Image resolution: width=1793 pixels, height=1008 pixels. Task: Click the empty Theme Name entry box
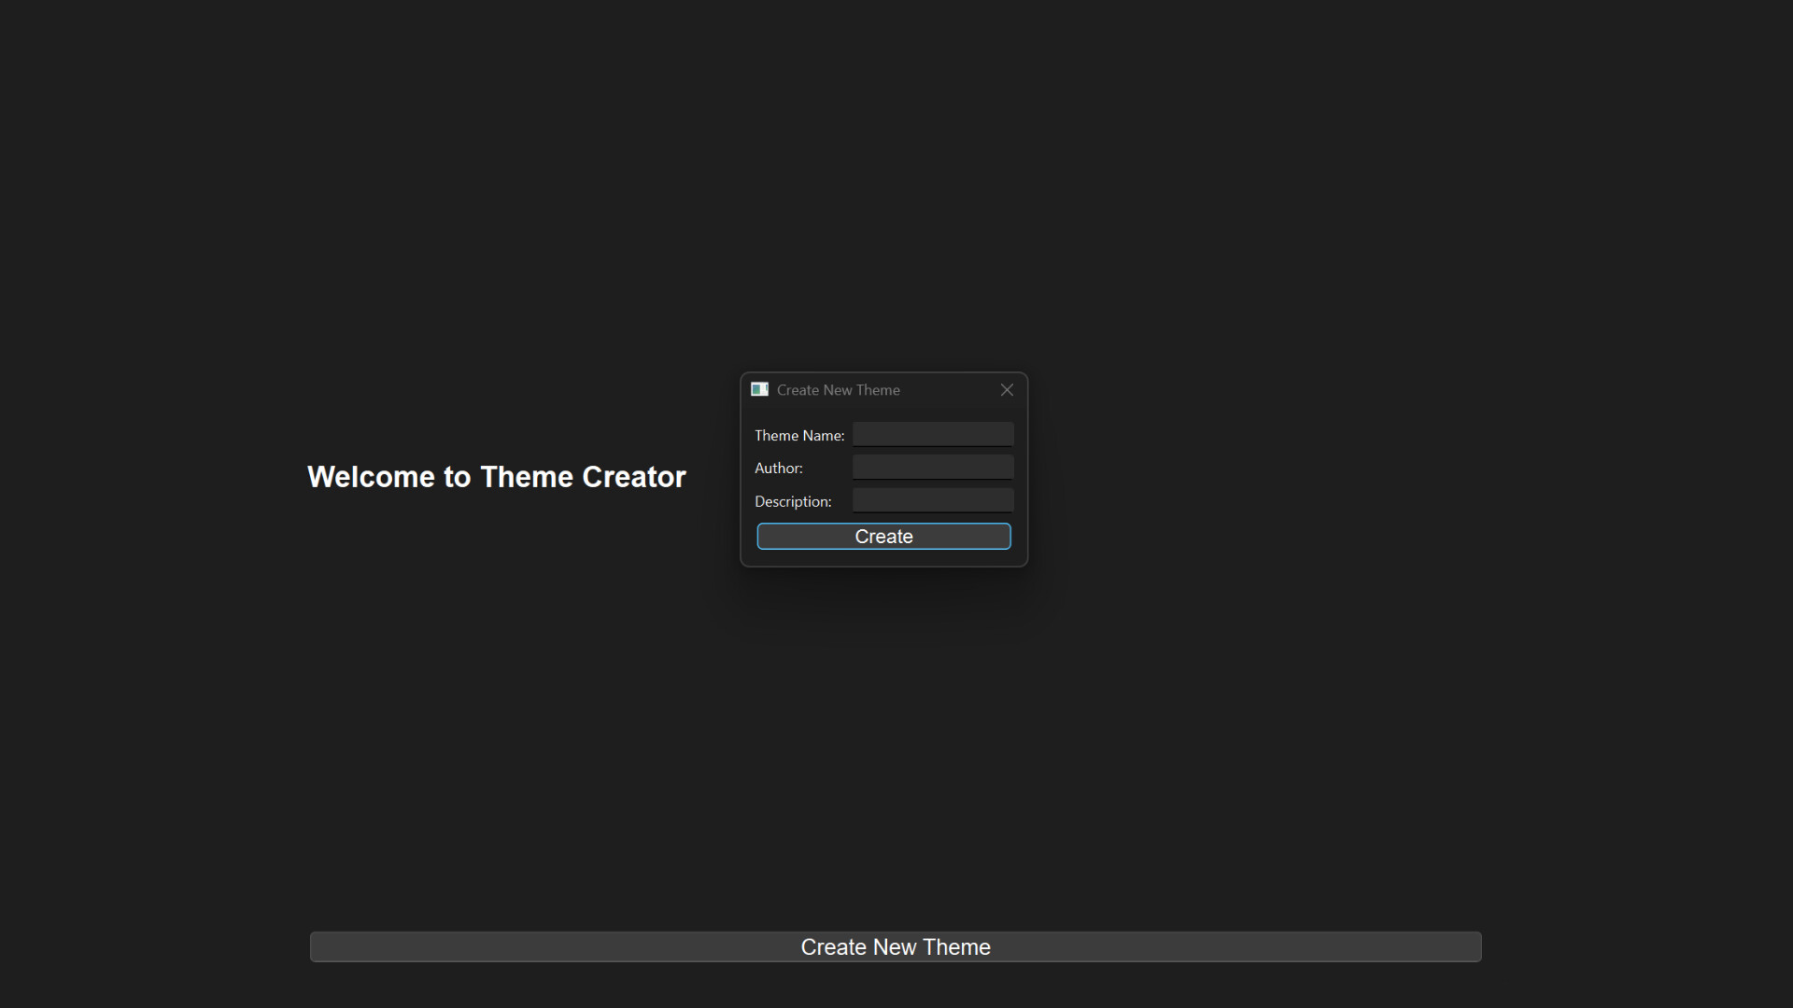932,433
